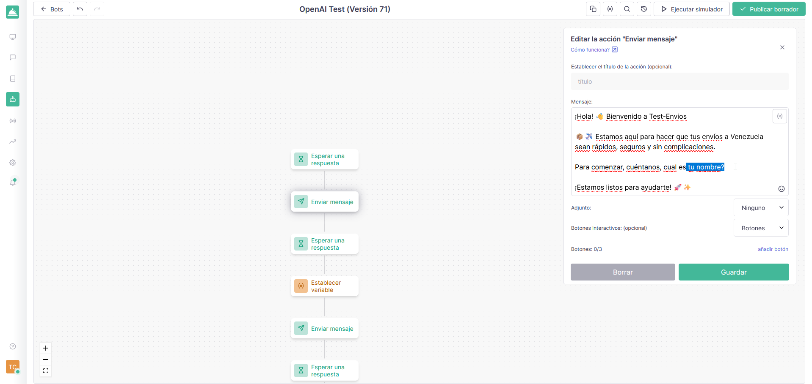
Task: Open the Adjunto Ninguno dropdown
Action: [x=761, y=207]
